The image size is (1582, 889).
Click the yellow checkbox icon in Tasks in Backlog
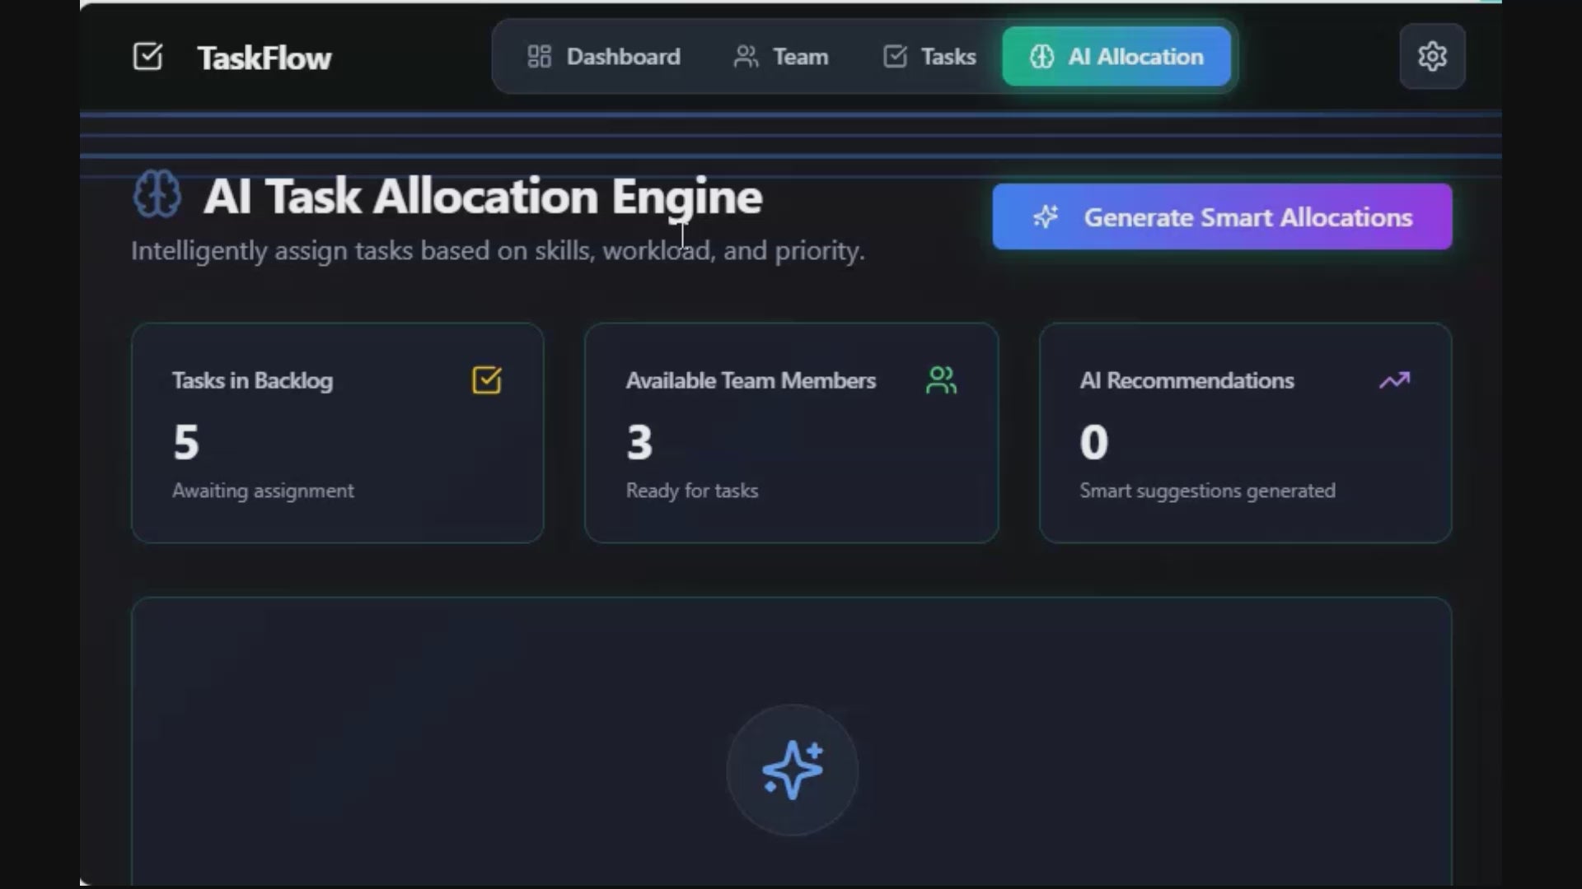pos(486,380)
